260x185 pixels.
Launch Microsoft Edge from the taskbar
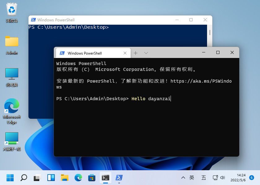click(78, 178)
